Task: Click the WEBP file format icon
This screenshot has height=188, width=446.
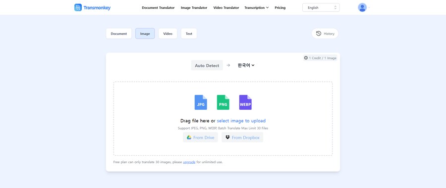Action: click(245, 102)
